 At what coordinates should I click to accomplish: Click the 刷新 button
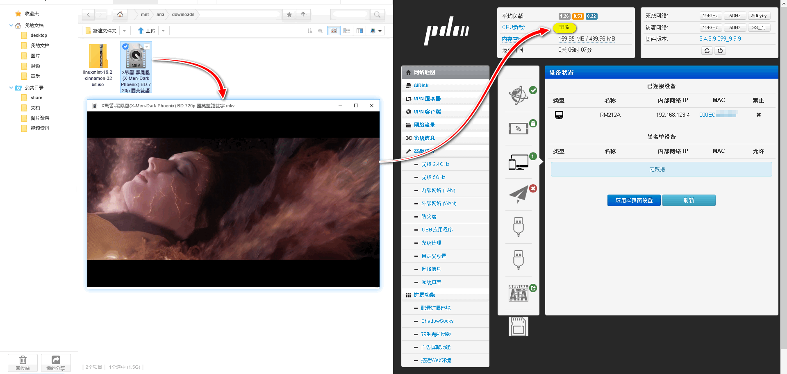pyautogui.click(x=689, y=200)
